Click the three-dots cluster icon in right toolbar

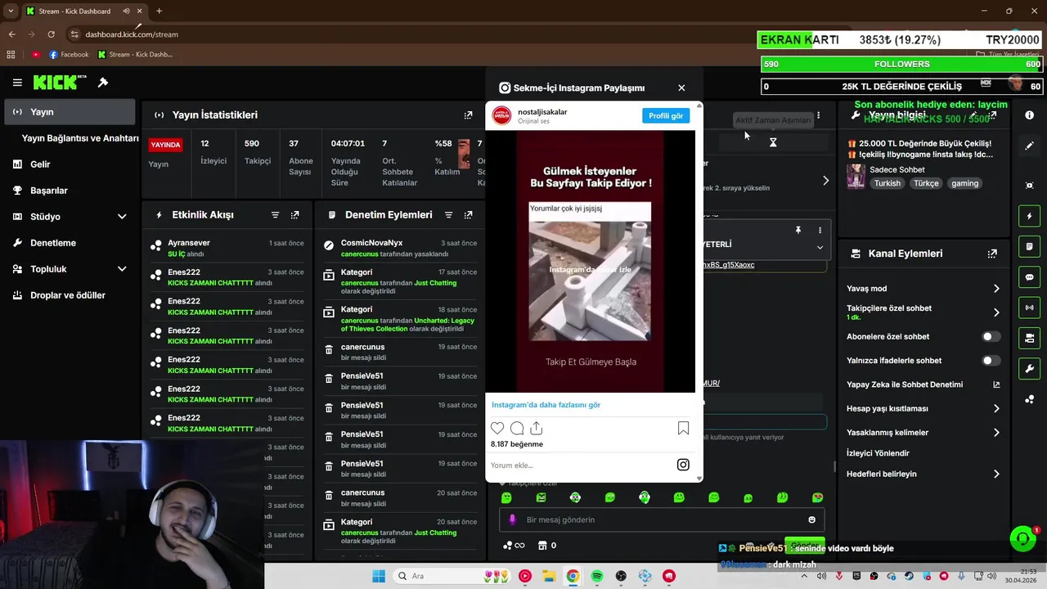click(x=1029, y=399)
